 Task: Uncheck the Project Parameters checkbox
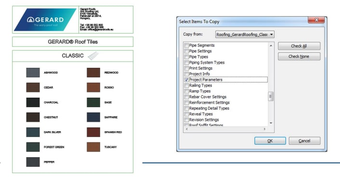pos(186,80)
